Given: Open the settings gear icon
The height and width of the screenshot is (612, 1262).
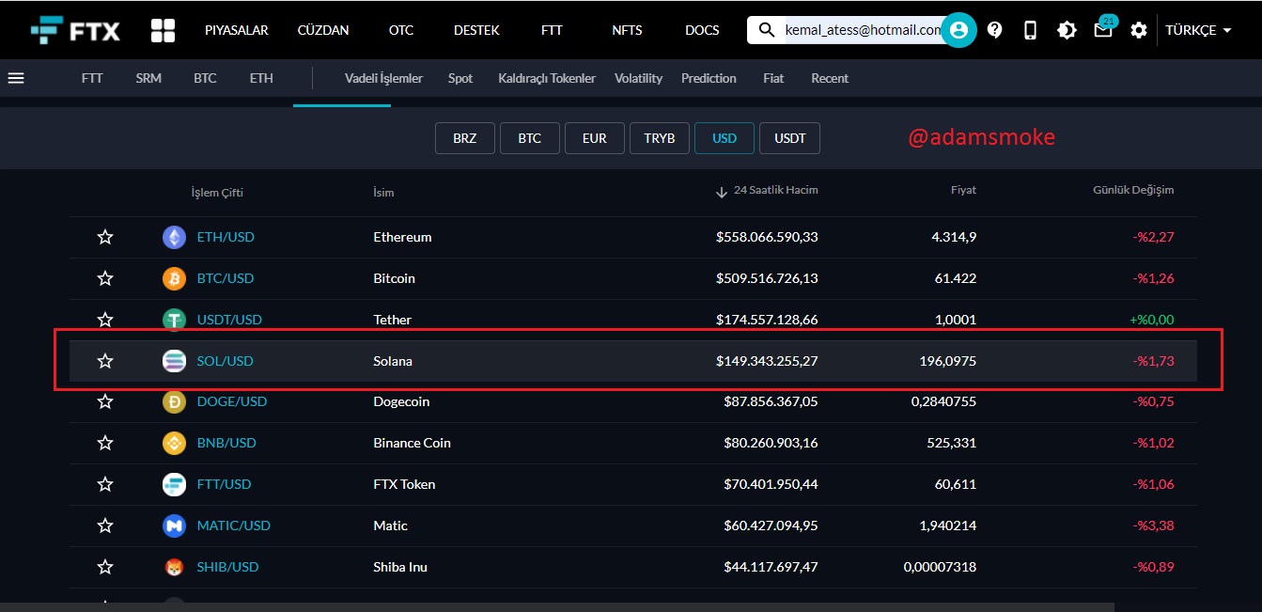Looking at the screenshot, I should coord(1139,30).
